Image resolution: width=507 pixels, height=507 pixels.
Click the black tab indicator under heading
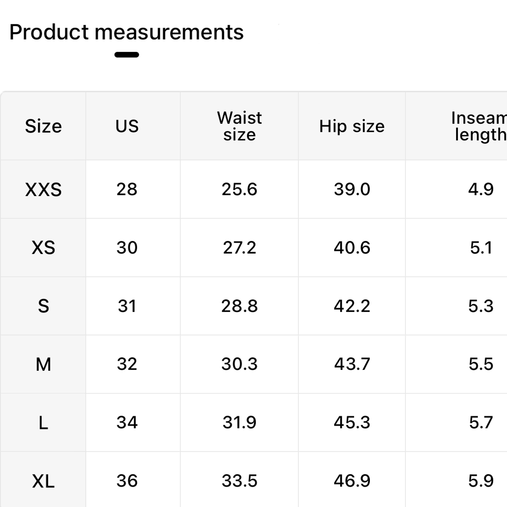(x=127, y=54)
